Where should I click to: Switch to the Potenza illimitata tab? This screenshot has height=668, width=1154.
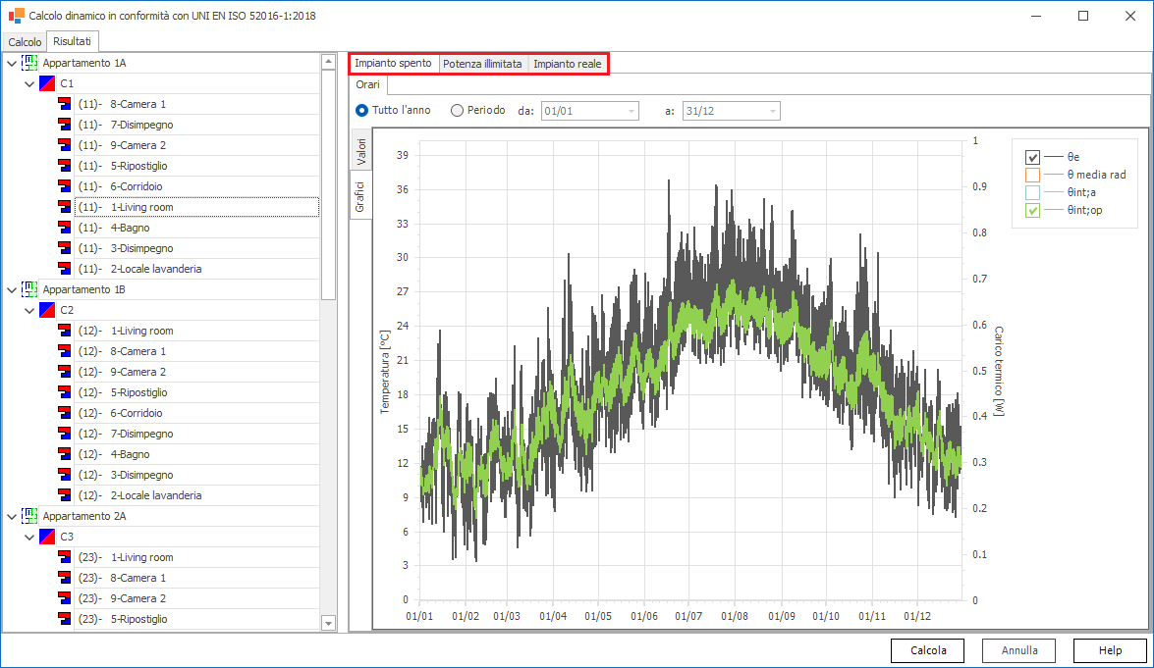(482, 64)
